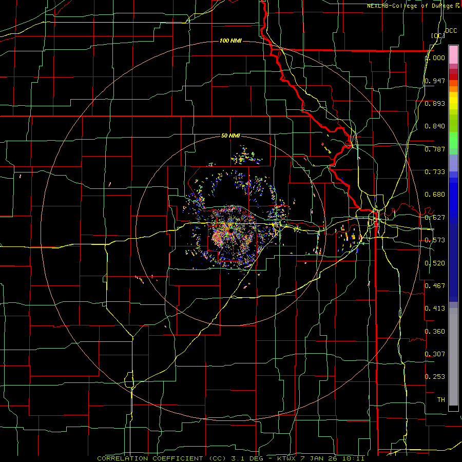Click the 0.413 legend value

click(435, 309)
